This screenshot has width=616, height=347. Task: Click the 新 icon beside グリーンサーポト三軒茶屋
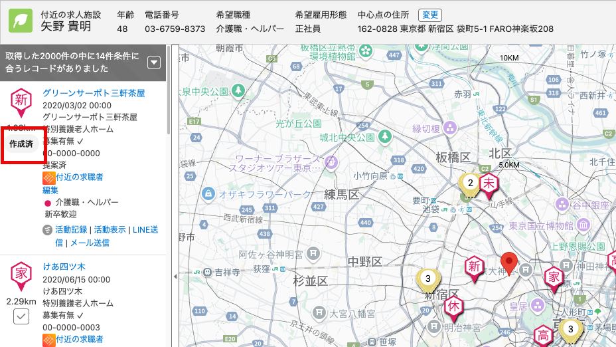click(21, 100)
